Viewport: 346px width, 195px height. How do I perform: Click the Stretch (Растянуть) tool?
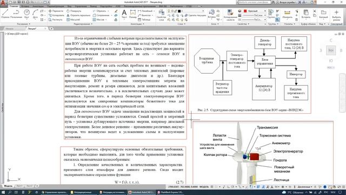[x=56, y=19]
